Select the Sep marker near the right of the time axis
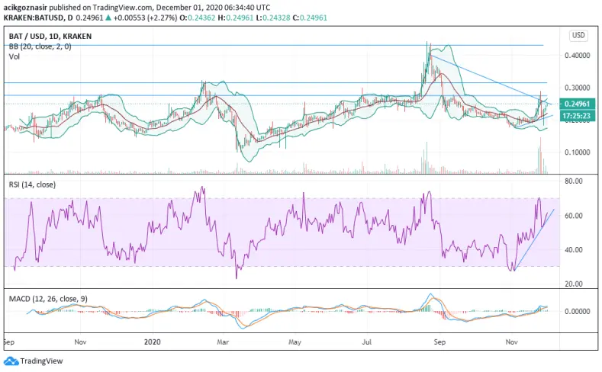Viewport: 602px width, 372px height. 439,342
